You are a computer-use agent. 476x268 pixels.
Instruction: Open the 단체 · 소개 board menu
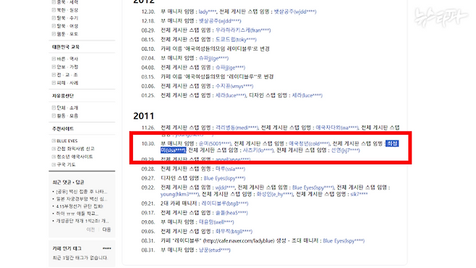pyautogui.click(x=67, y=108)
